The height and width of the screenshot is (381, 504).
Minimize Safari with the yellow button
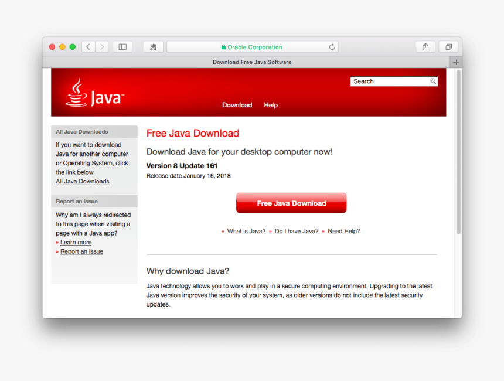pos(62,47)
